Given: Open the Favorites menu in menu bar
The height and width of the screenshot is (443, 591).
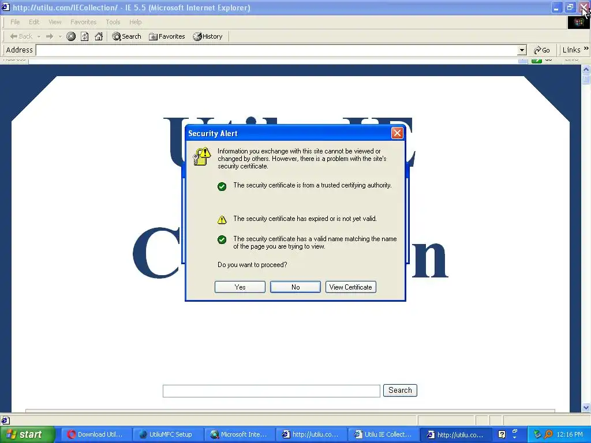Looking at the screenshot, I should (83, 22).
